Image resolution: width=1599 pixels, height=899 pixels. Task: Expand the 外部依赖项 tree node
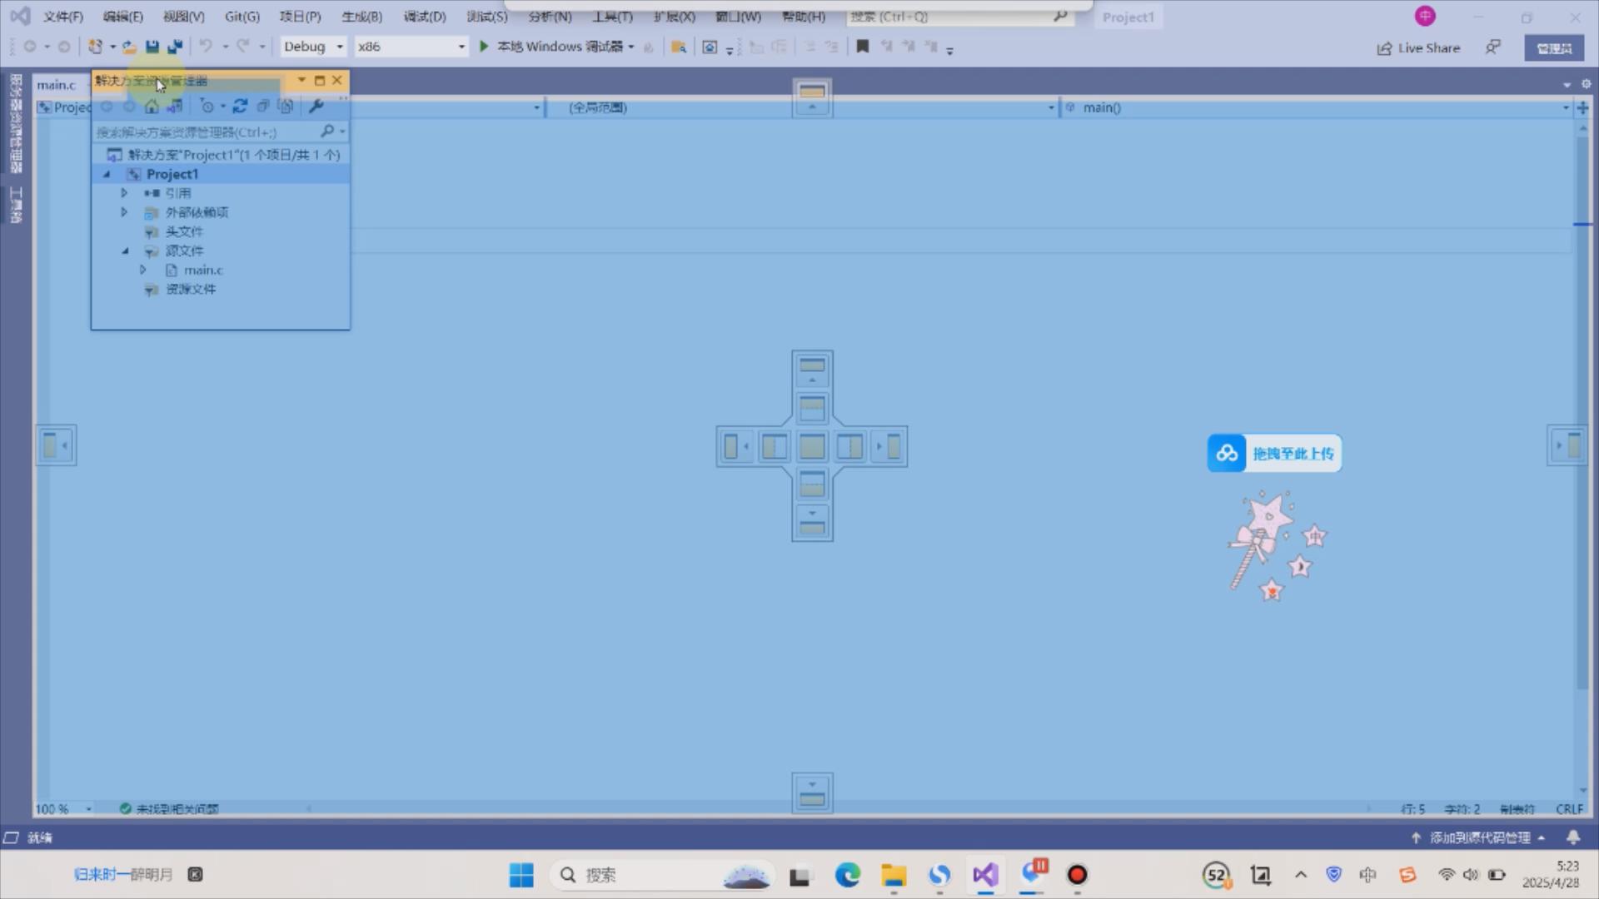(124, 212)
